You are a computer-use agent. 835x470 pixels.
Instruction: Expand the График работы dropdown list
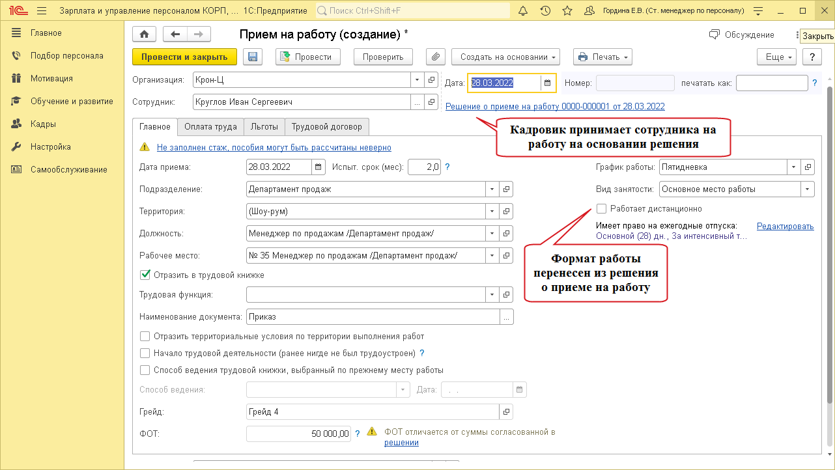click(794, 167)
